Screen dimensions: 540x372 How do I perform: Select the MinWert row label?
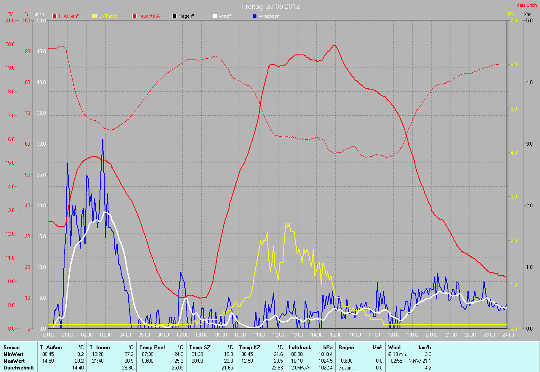pos(13,354)
